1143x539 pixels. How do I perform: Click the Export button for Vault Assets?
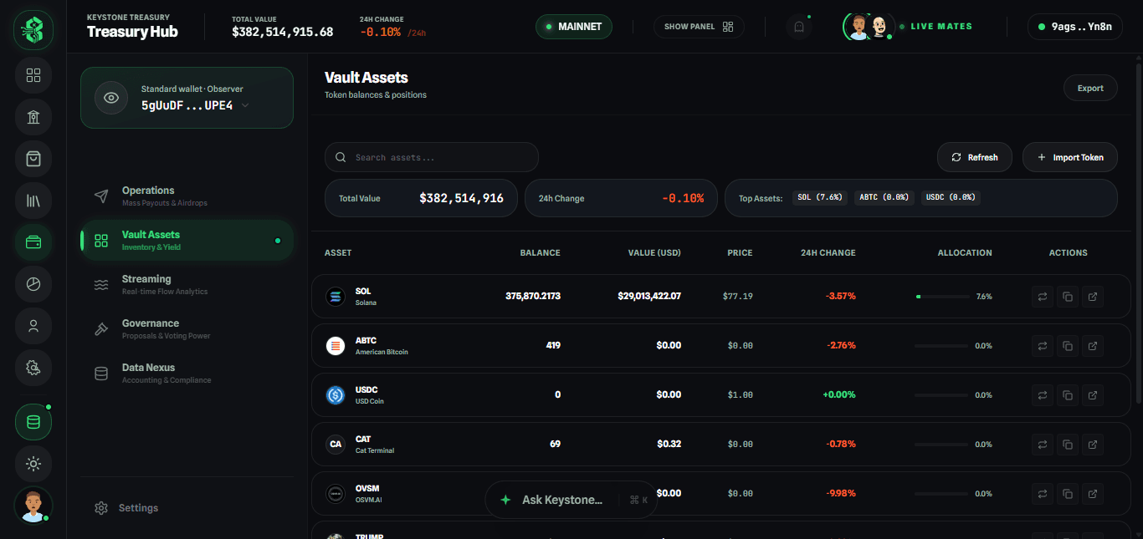pyautogui.click(x=1089, y=87)
